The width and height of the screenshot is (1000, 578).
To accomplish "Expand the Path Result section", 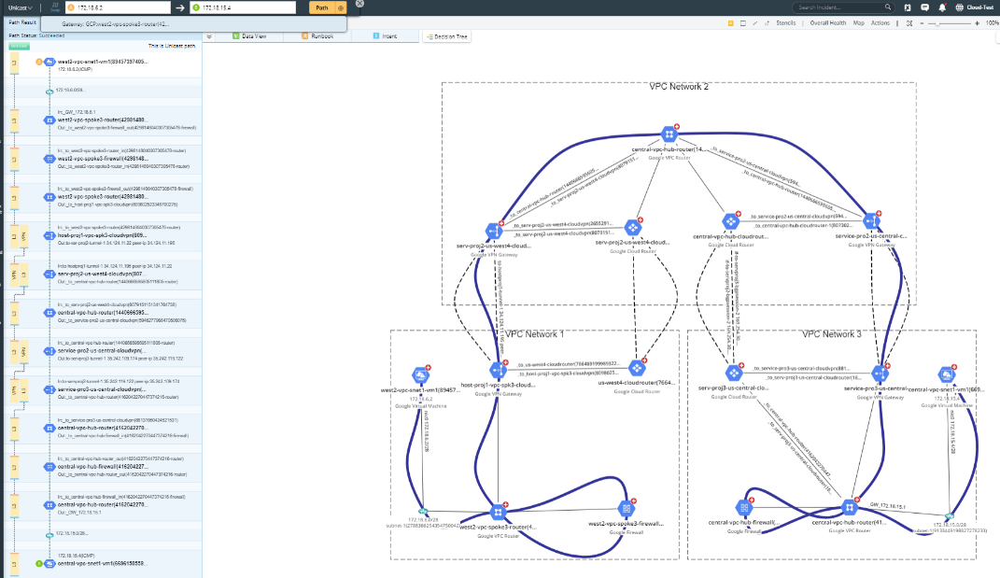I will point(22,22).
